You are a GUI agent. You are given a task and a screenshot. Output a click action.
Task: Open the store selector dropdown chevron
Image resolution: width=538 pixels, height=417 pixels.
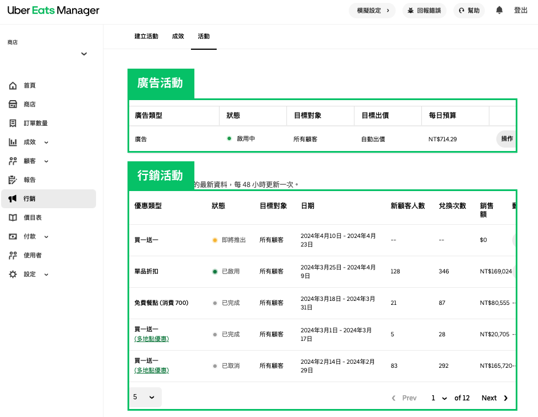(84, 54)
